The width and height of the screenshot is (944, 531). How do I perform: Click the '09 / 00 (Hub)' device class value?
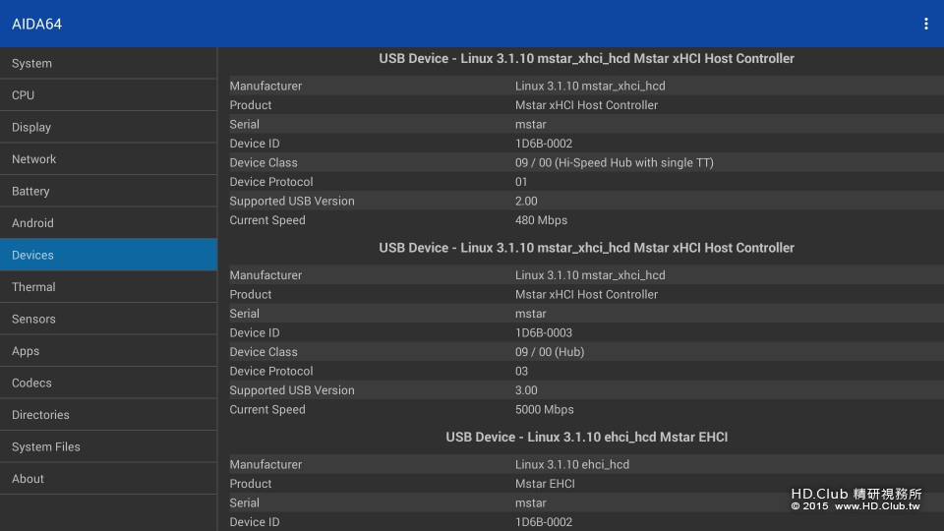(x=550, y=352)
